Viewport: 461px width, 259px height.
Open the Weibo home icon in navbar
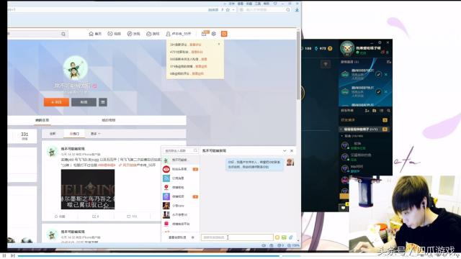point(91,34)
